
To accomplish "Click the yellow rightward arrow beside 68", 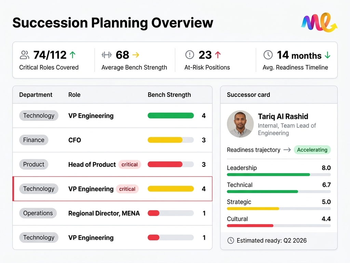I will pos(136,54).
